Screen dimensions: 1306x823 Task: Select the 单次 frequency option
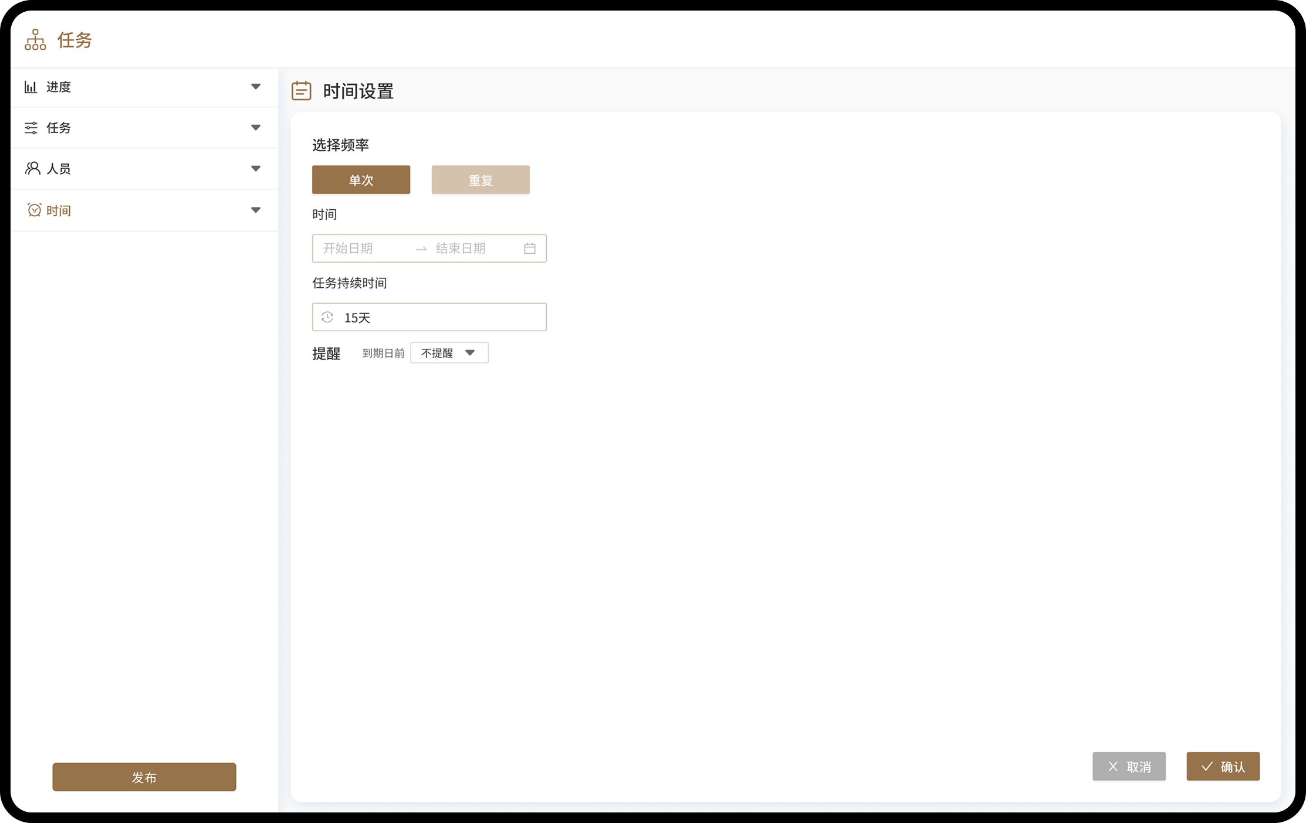coord(361,180)
